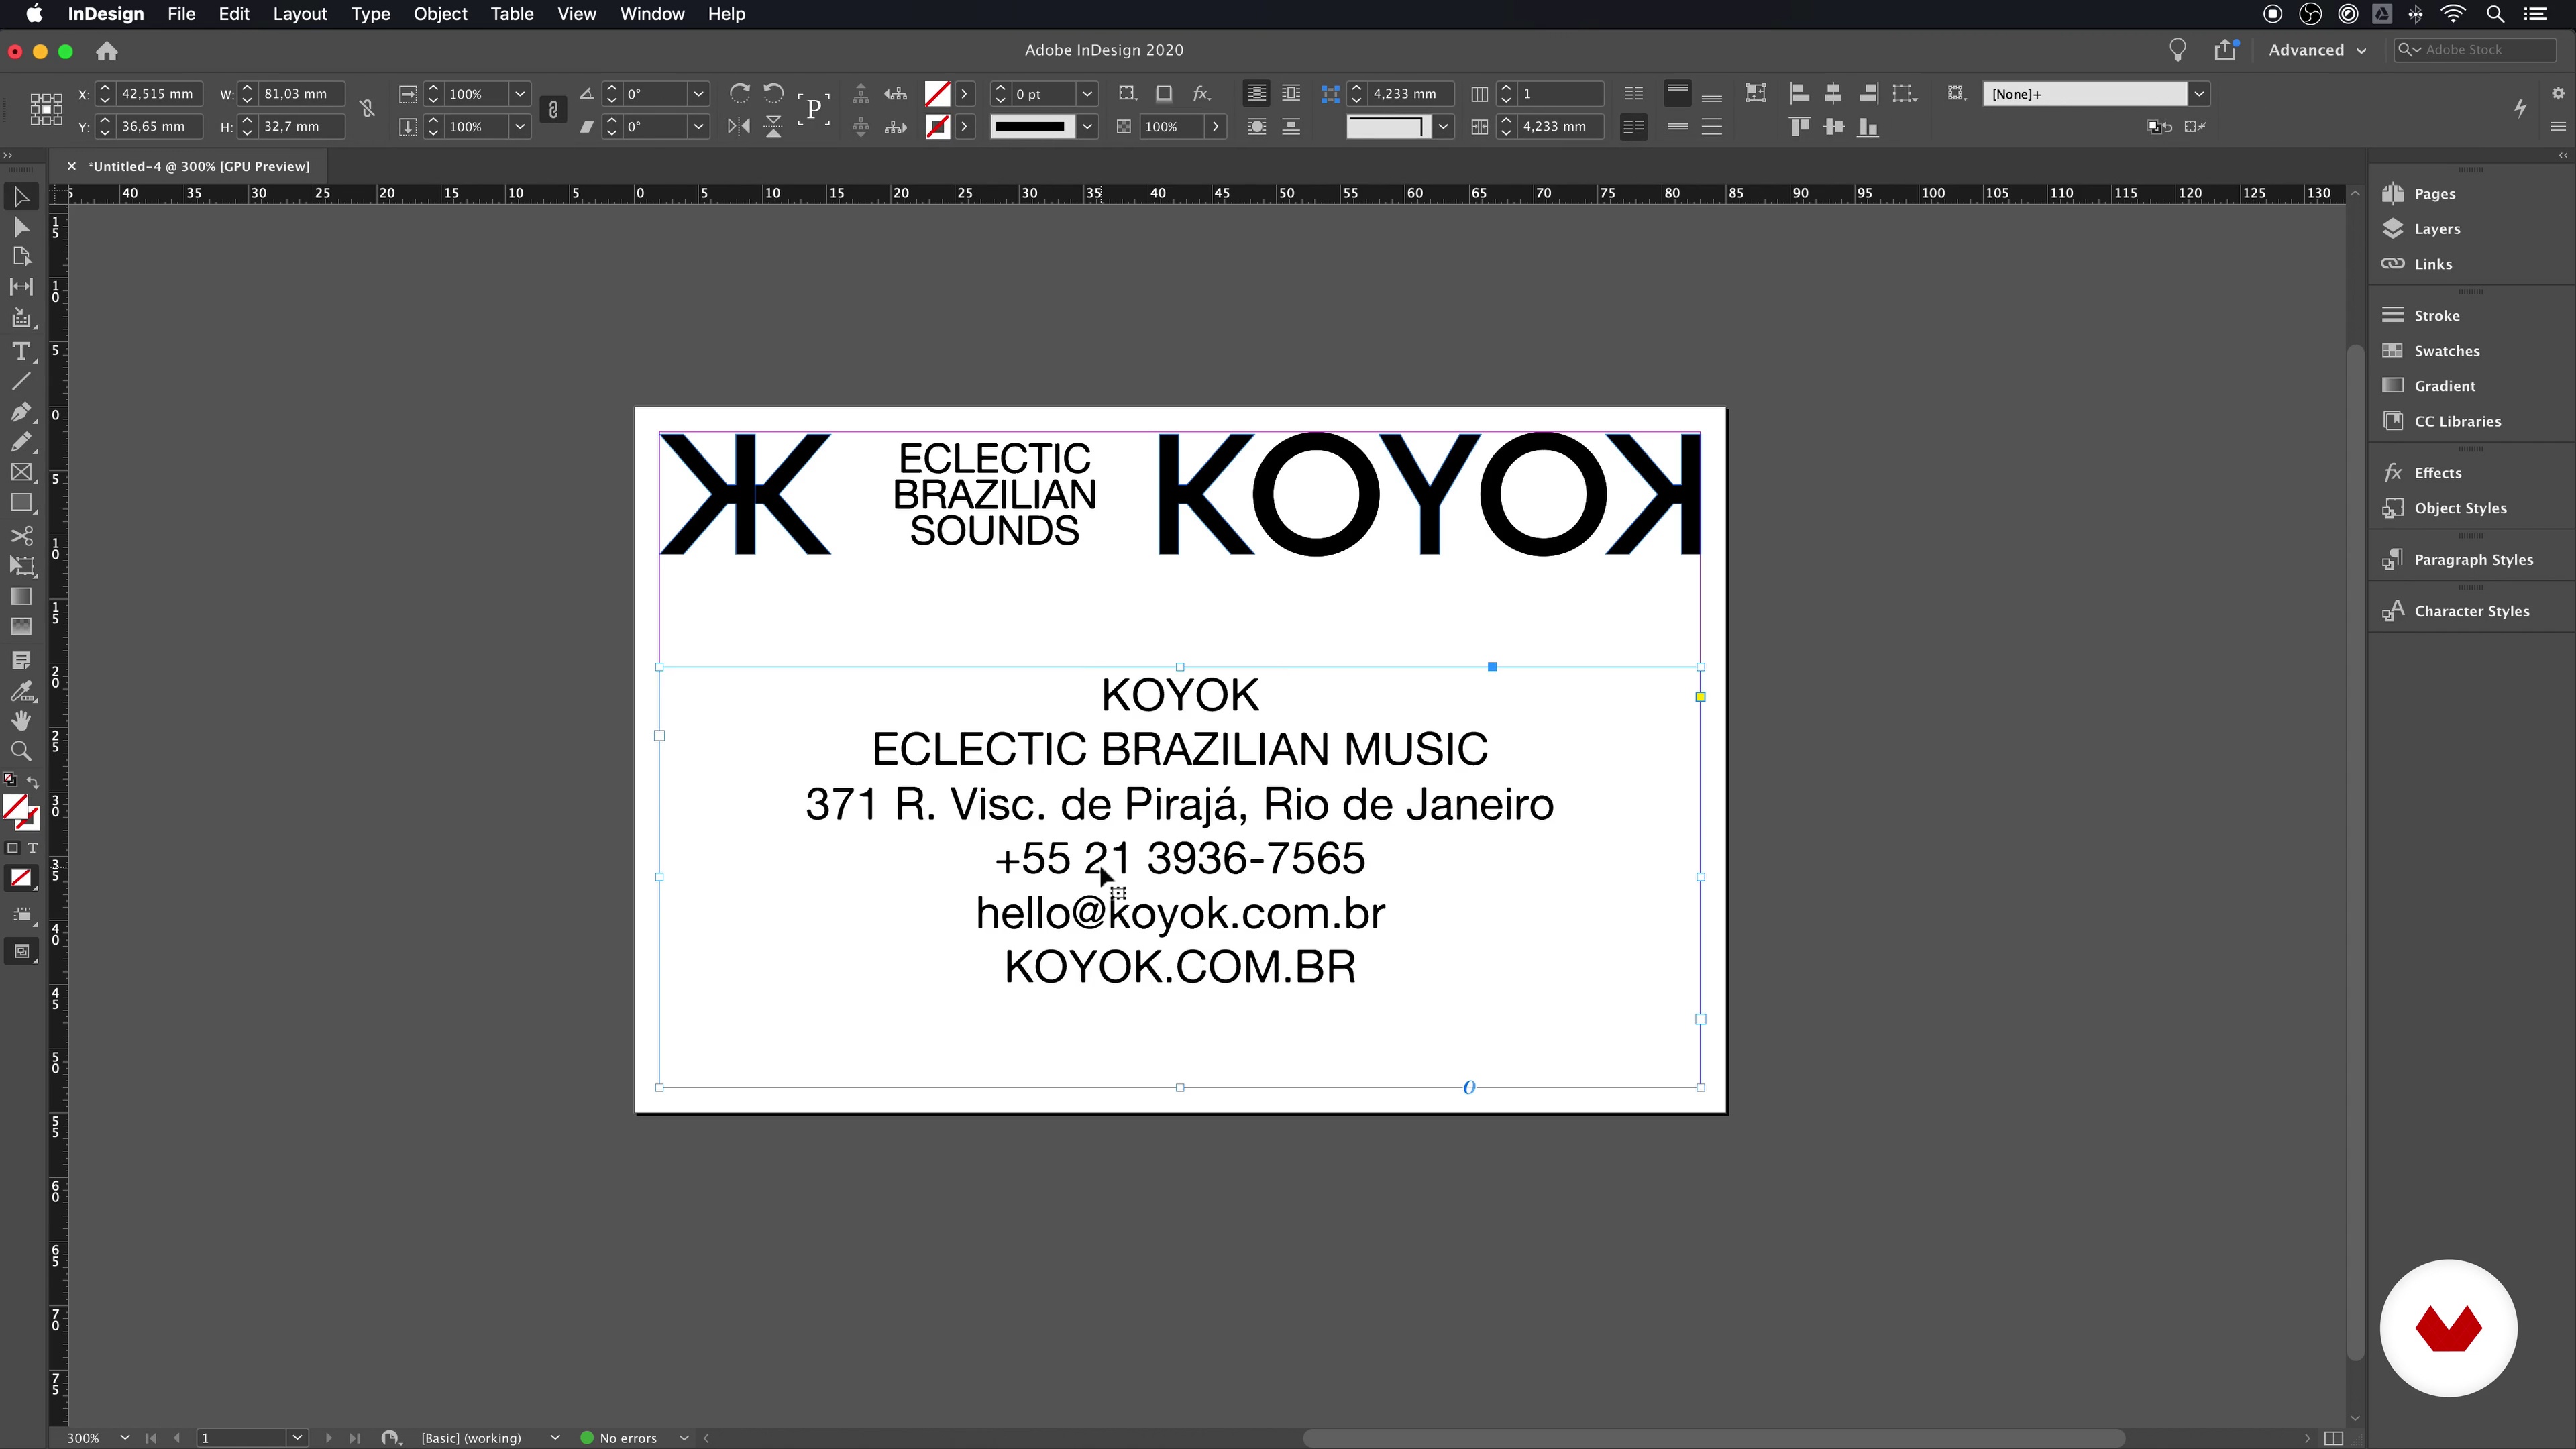The height and width of the screenshot is (1449, 2576).
Task: Open the Rotation Angle dropdown
Action: [698, 94]
